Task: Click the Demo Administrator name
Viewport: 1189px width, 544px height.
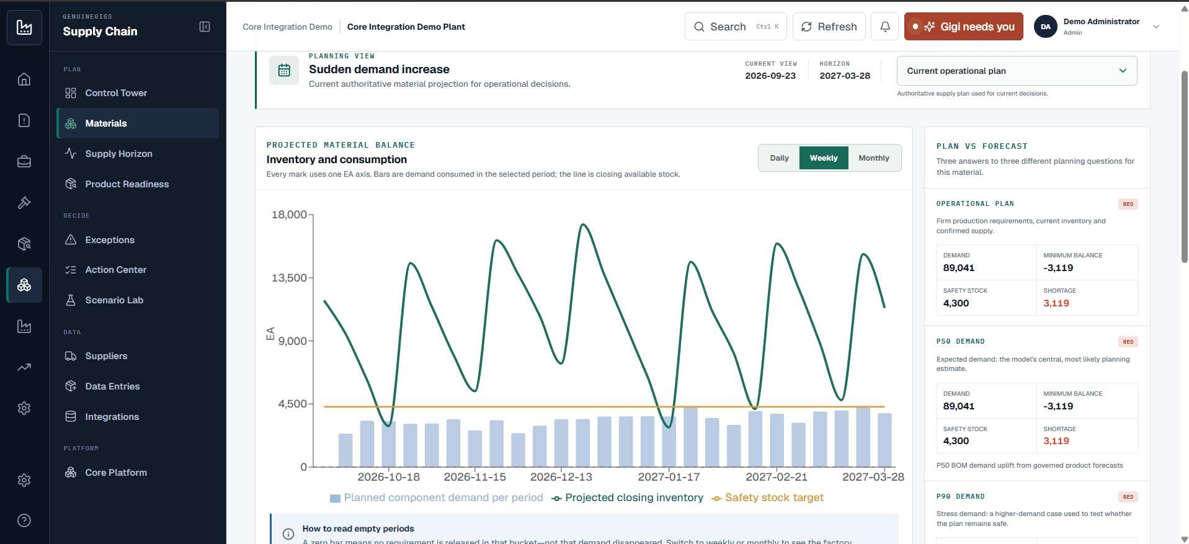Action: [1102, 22]
